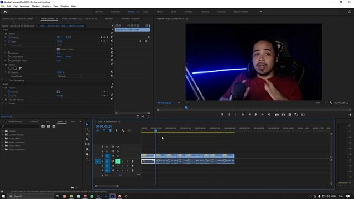Go to In point
Screen dimensions: 354x199
pyautogui.click(x=243, y=114)
